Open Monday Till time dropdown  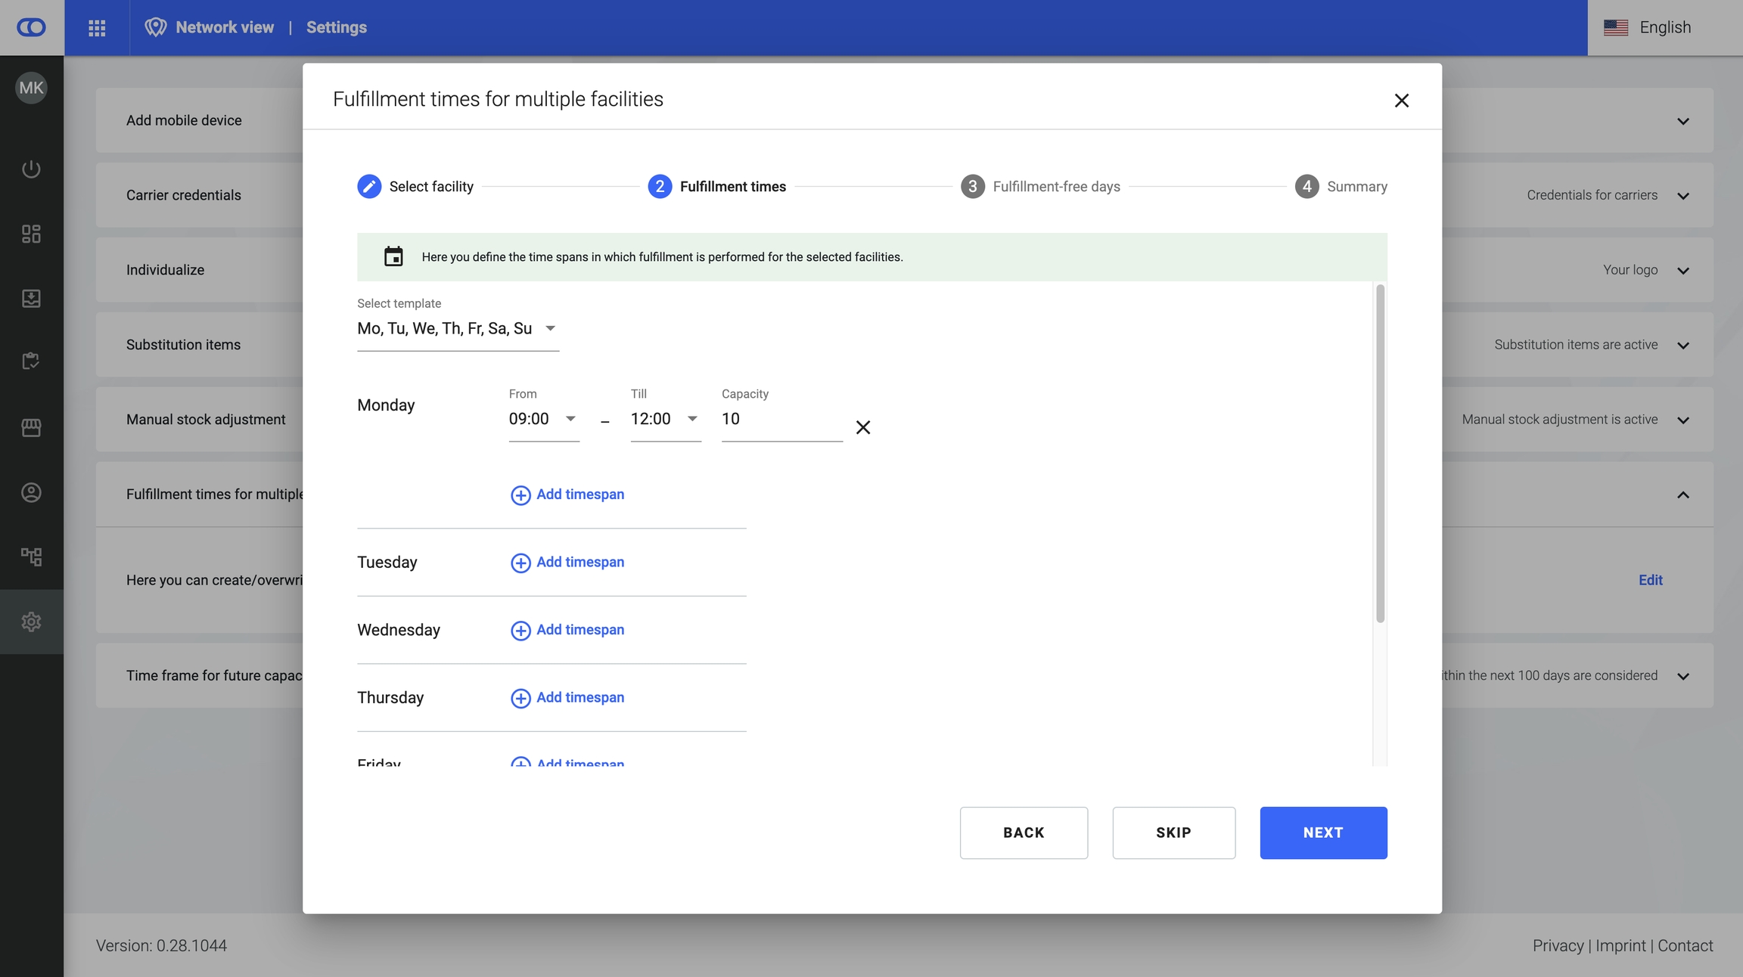point(665,419)
